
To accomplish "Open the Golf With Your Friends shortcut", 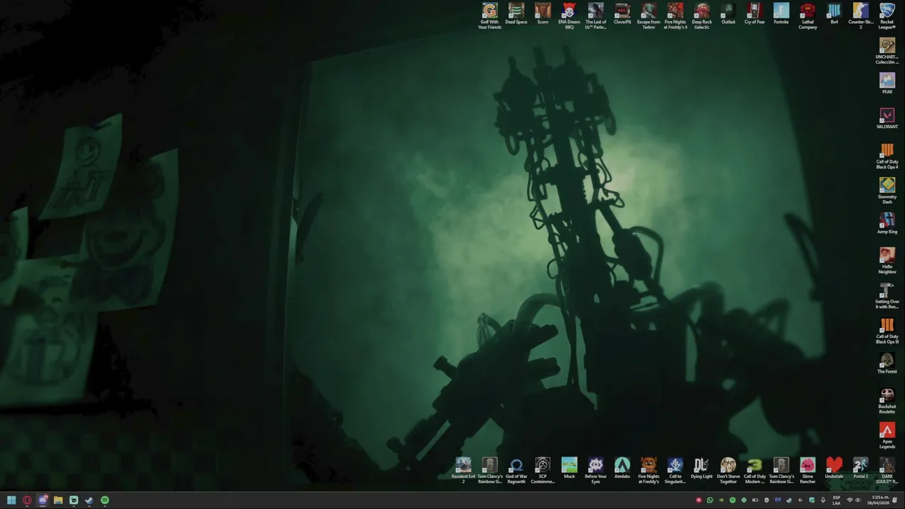I will tap(489, 16).
